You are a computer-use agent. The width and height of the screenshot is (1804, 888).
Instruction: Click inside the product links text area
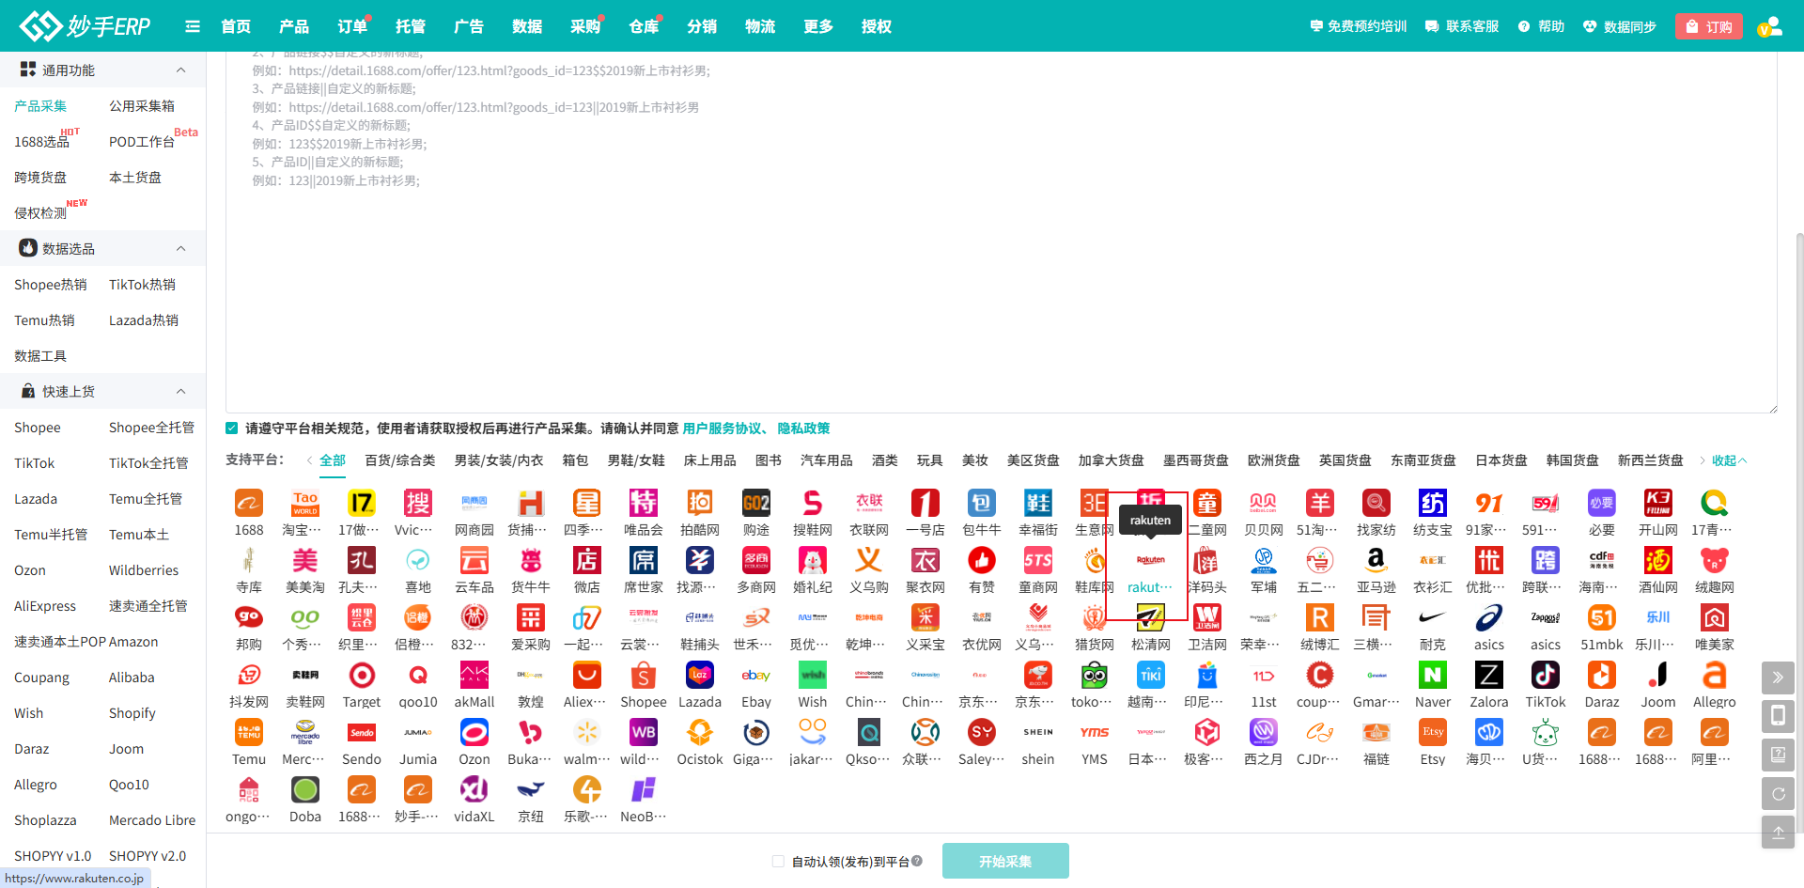click(1002, 232)
